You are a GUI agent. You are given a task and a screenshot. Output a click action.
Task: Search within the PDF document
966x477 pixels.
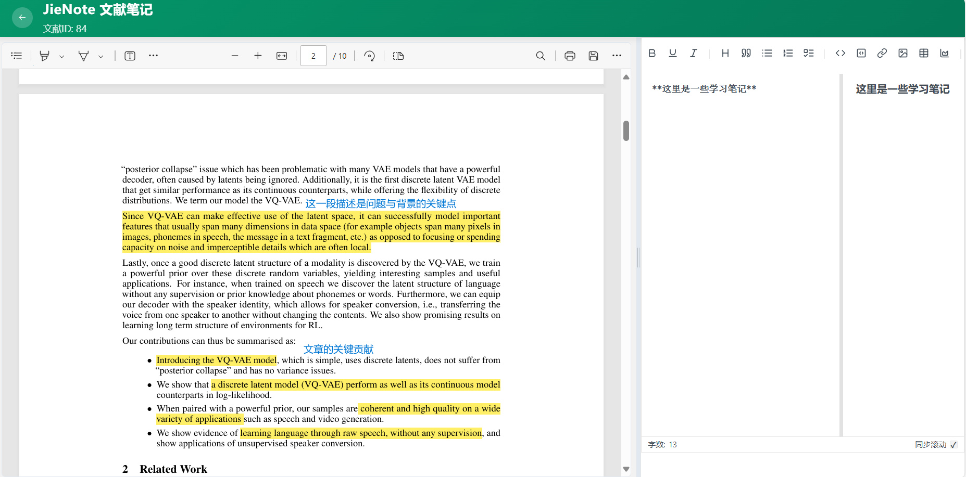click(541, 56)
